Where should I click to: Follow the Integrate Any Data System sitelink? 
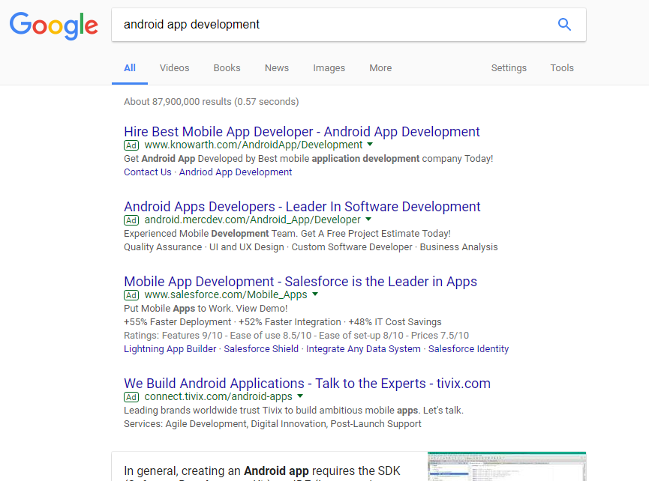363,349
